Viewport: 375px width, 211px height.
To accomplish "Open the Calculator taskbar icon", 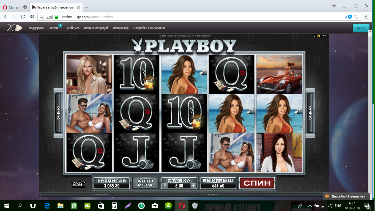I will pos(114,205).
